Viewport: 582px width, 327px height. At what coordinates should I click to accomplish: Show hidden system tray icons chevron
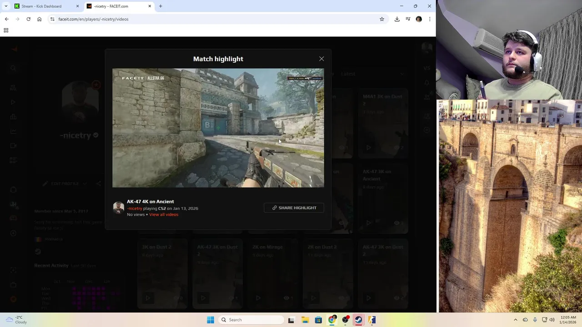pos(516,320)
